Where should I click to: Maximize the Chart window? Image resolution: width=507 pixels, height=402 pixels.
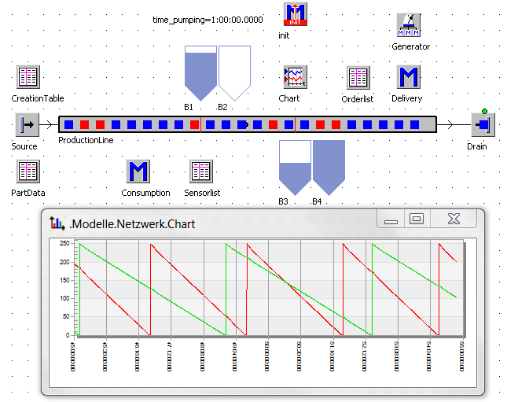[417, 219]
